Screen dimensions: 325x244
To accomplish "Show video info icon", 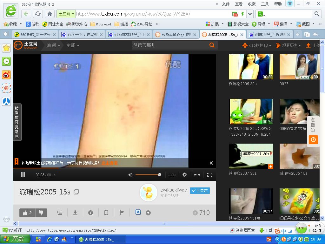I will 90,213.
